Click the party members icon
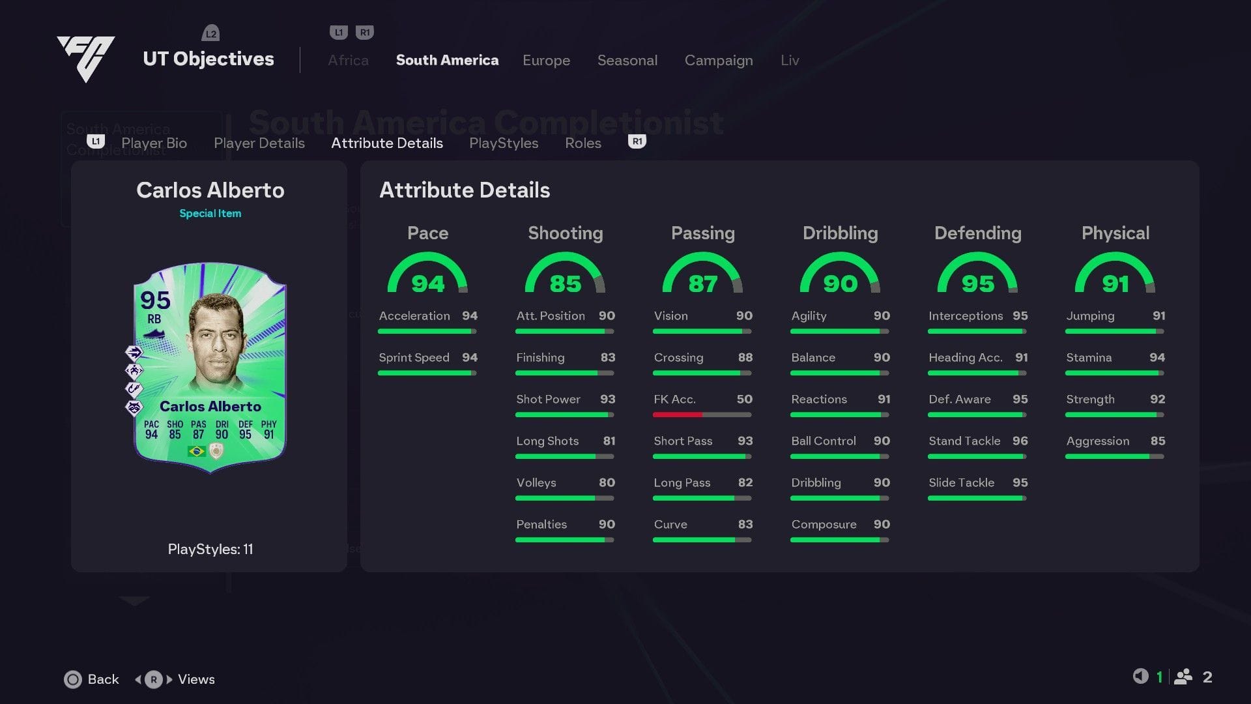Screen dimensions: 1251x704 coord(1183,677)
